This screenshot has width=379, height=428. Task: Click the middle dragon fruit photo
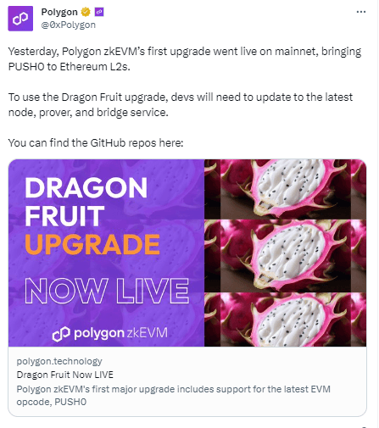click(x=286, y=256)
